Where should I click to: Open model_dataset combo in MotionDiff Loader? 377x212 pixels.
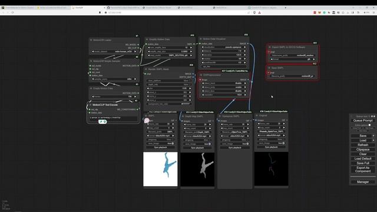tap(114, 51)
